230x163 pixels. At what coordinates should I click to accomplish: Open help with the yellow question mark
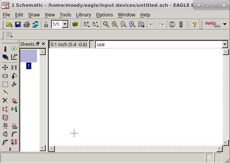coord(194,24)
